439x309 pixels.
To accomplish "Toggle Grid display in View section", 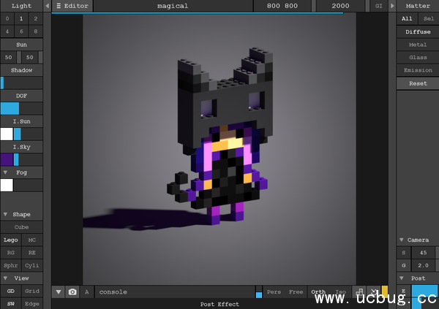I will 32,291.
